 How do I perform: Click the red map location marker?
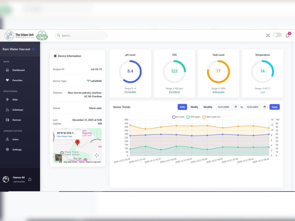[77, 143]
